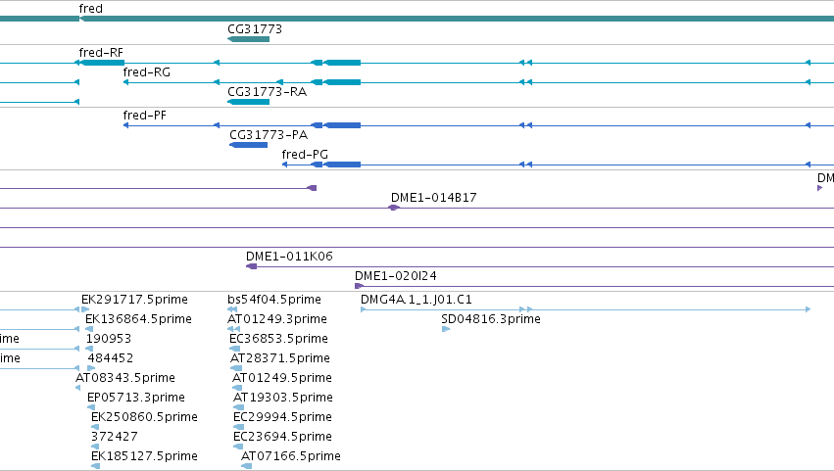Select EP05713.3prime EST label
The width and height of the screenshot is (834, 471).
[136, 399]
